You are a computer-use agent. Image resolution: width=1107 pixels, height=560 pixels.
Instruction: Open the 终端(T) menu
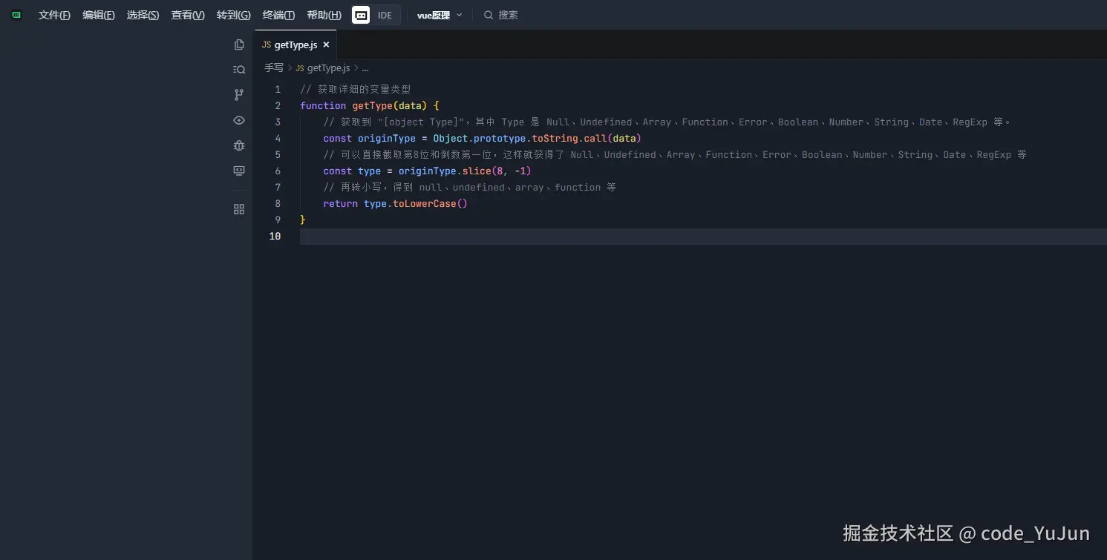click(x=278, y=15)
